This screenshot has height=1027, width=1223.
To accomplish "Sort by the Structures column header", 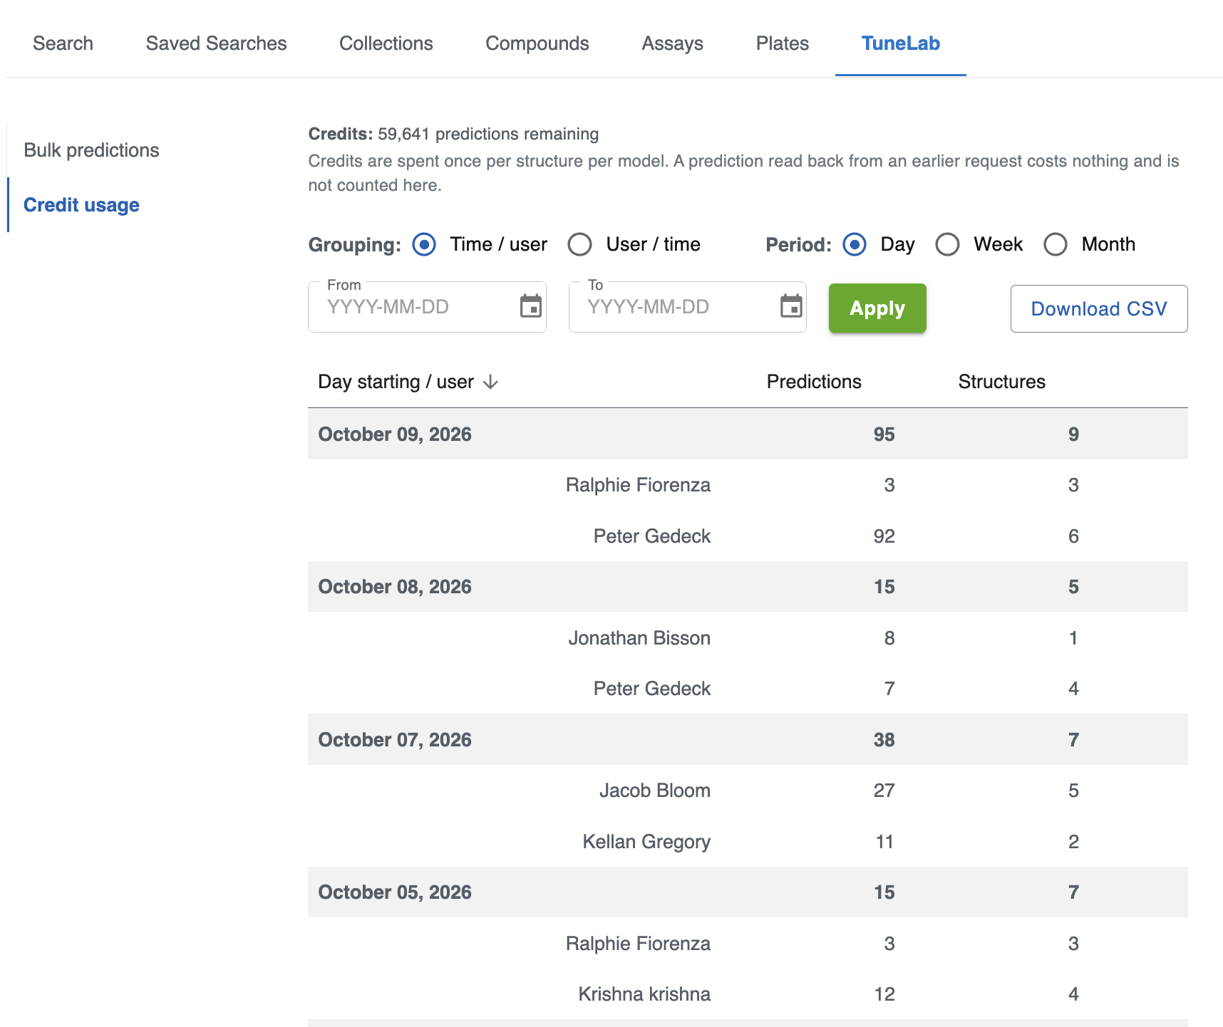I will click(x=1001, y=382).
